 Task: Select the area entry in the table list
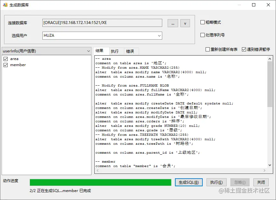pos(14,59)
